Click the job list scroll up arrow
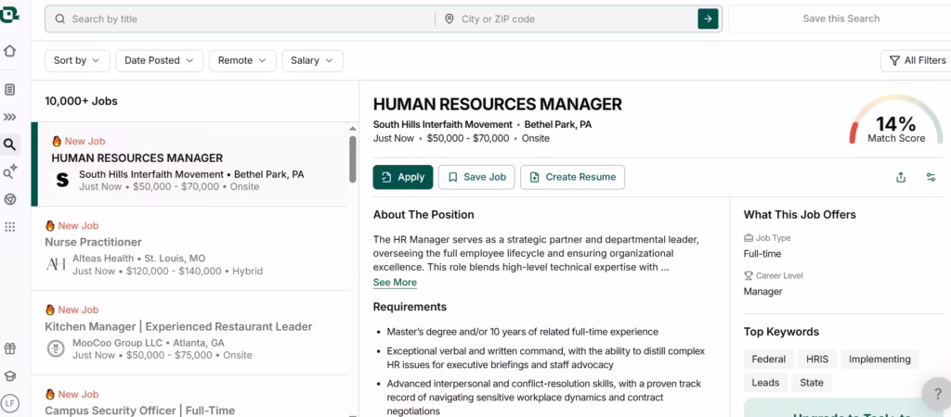The height and width of the screenshot is (417, 951). pos(352,128)
